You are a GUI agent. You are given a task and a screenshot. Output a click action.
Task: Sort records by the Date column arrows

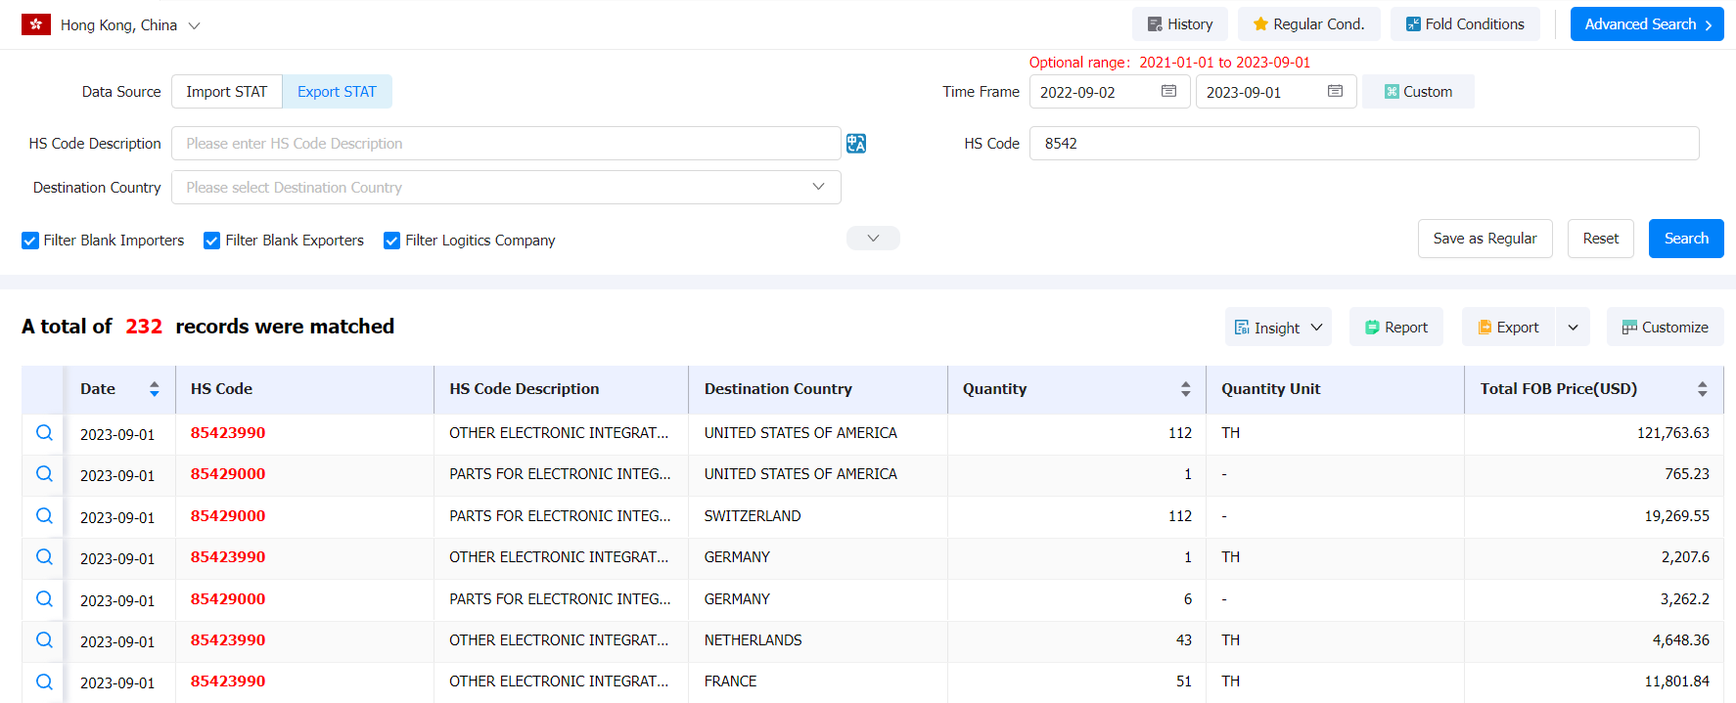pyautogui.click(x=154, y=389)
